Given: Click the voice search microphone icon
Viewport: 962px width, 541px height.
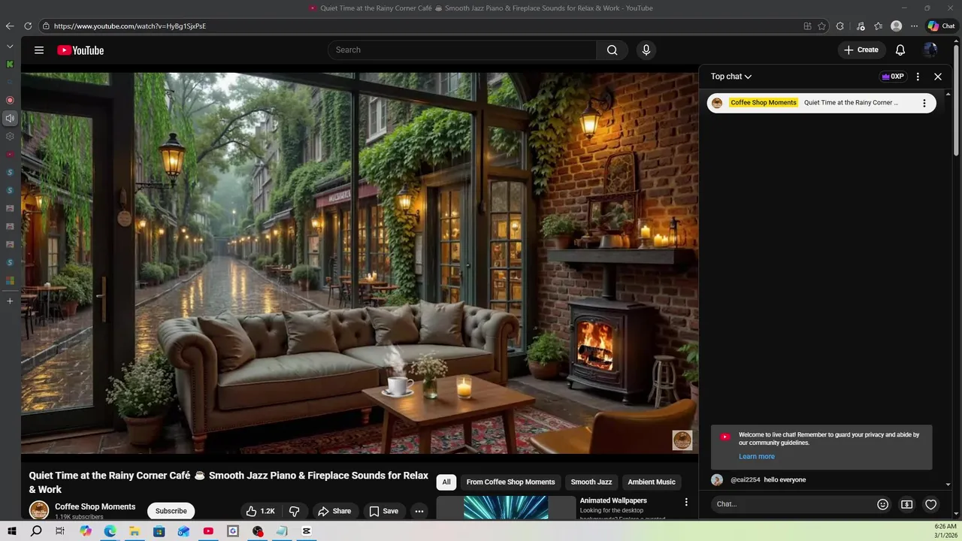Looking at the screenshot, I should click(646, 50).
